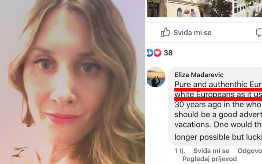Click the woman's portrait photo

72,82
